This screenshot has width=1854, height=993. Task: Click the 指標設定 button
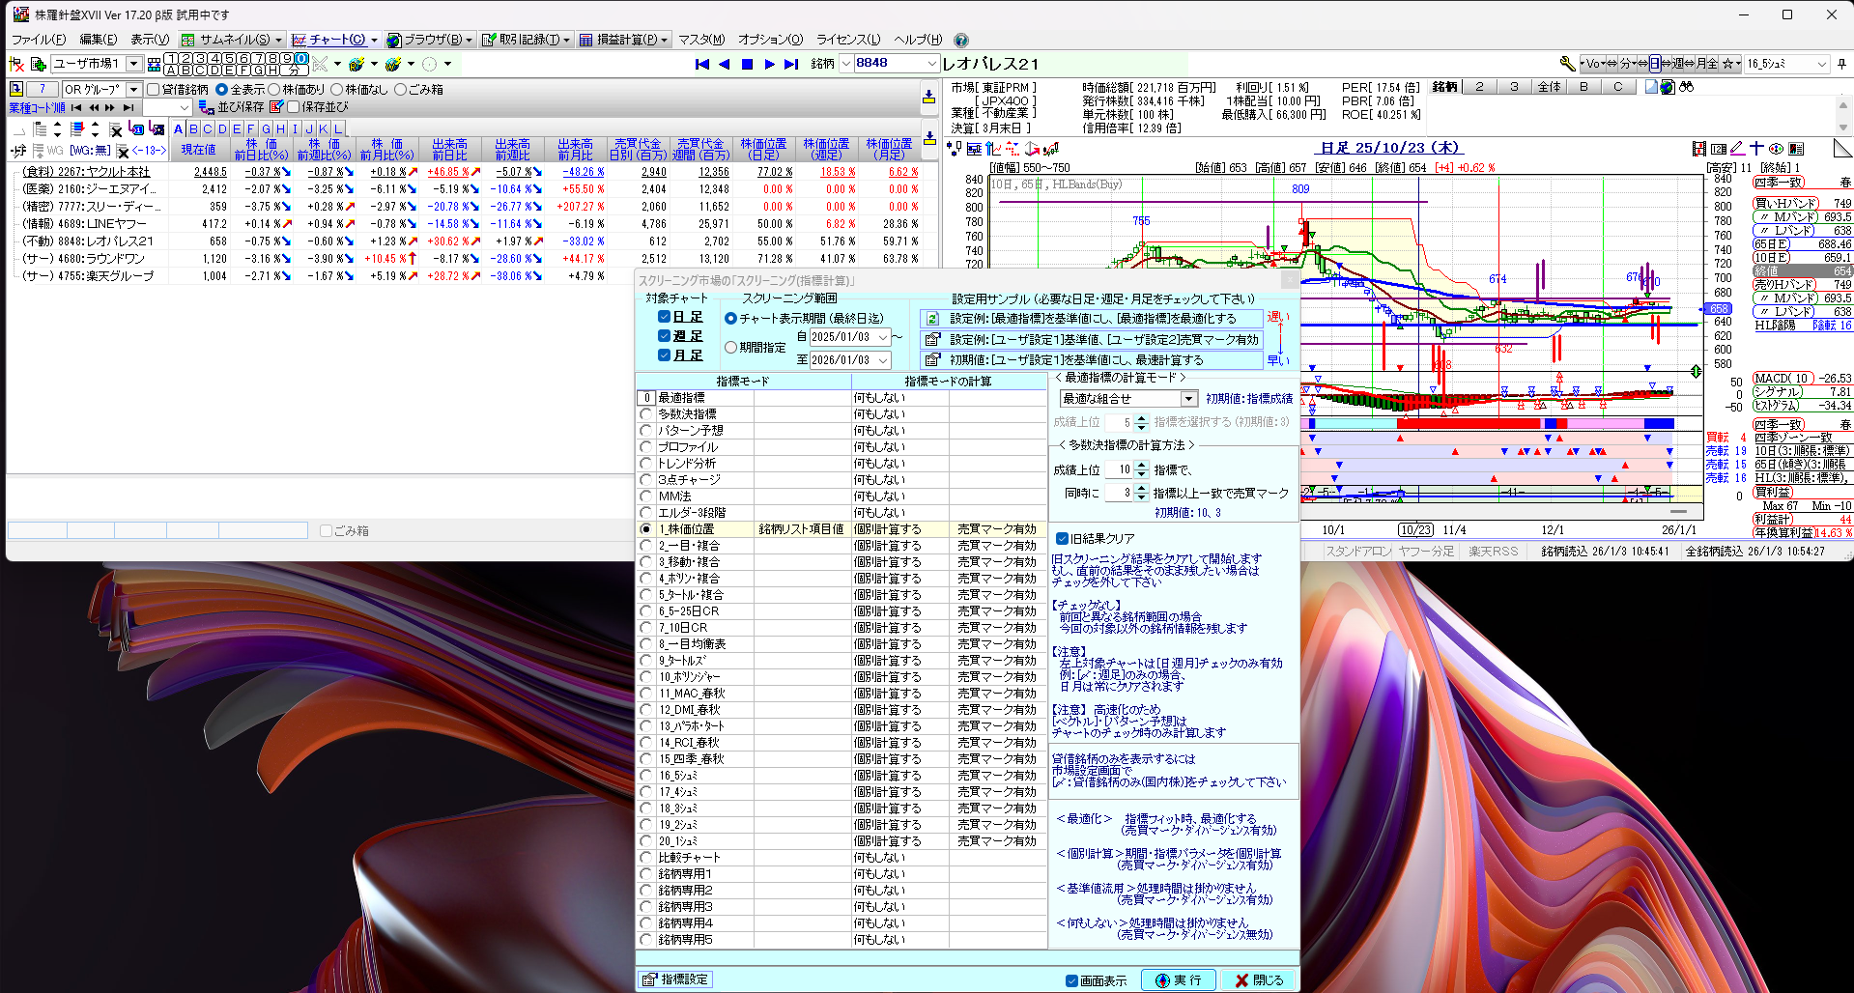click(x=674, y=979)
